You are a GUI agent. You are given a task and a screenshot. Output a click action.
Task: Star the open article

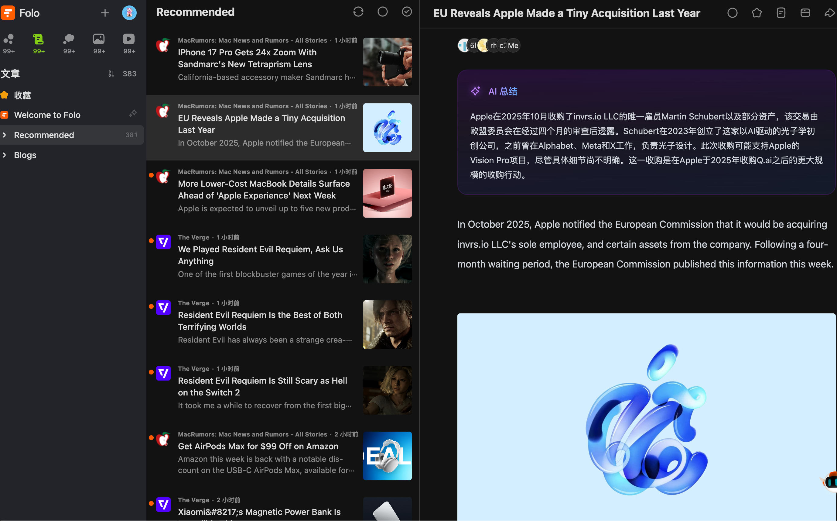(x=757, y=13)
